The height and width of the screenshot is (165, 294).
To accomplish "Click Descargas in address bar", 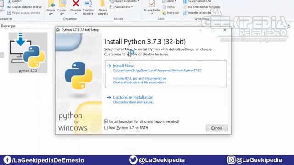I will (x=8, y=26).
